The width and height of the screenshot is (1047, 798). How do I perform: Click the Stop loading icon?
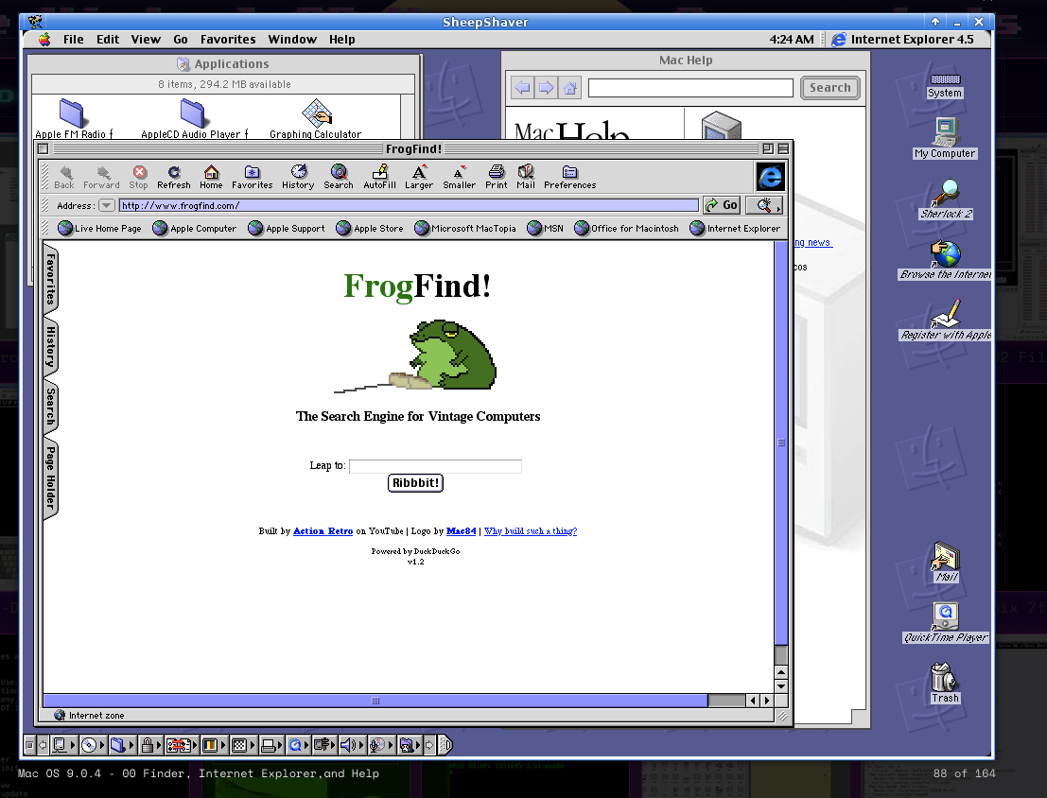[x=139, y=177]
